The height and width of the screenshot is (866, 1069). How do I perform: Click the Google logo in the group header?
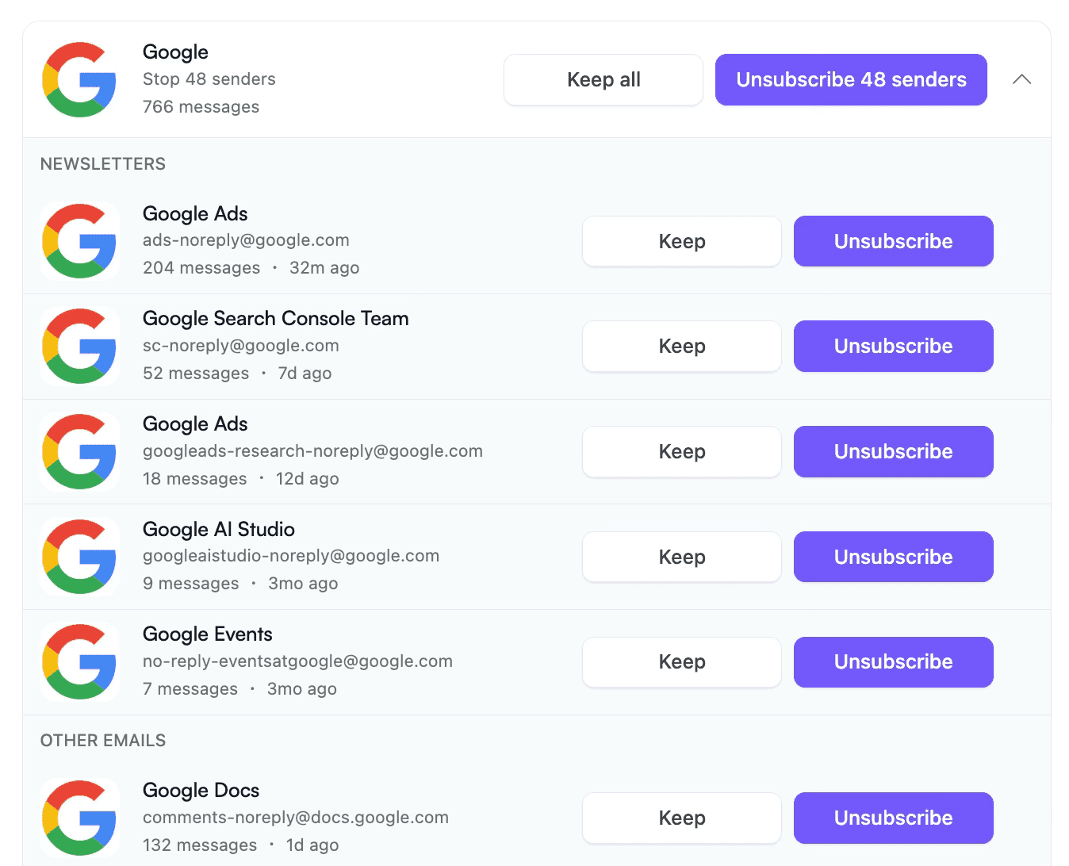79,79
